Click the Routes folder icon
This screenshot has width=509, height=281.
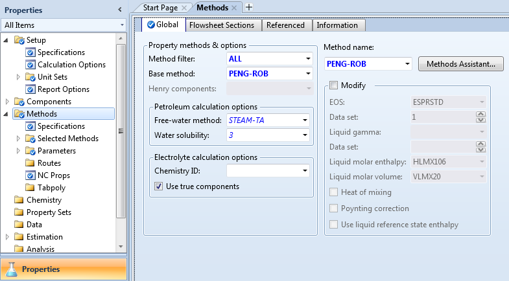(x=30, y=163)
